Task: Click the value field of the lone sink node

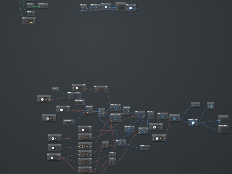Action: [146, 148]
